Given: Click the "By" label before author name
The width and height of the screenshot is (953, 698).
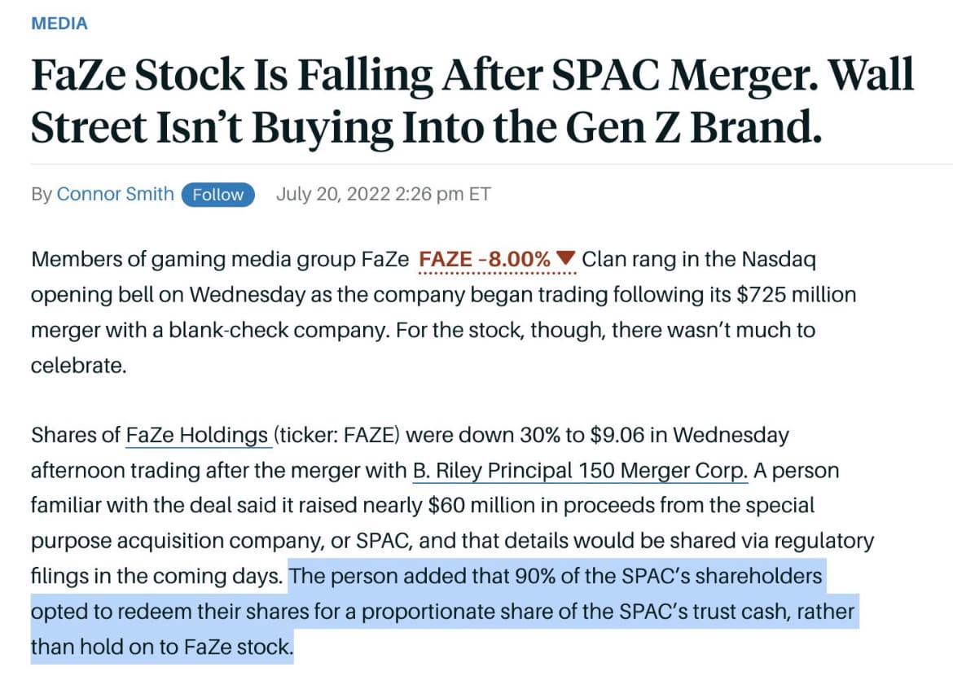Looking at the screenshot, I should tap(42, 195).
